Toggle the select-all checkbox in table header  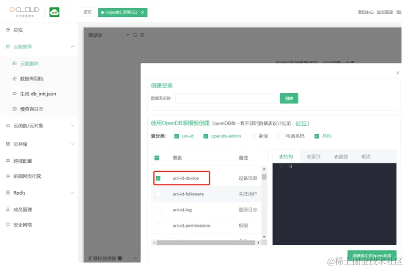pyautogui.click(x=157, y=158)
